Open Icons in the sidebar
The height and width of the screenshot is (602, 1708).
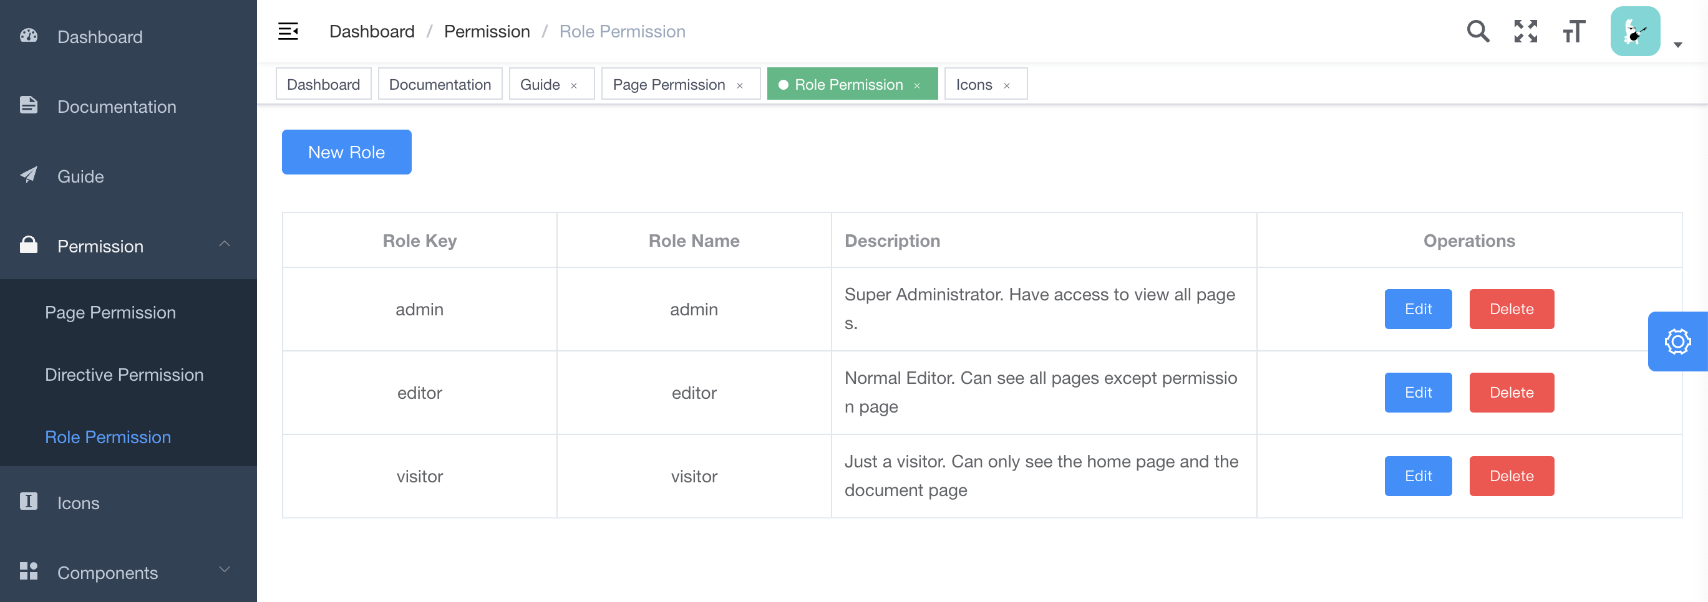pyautogui.click(x=78, y=503)
